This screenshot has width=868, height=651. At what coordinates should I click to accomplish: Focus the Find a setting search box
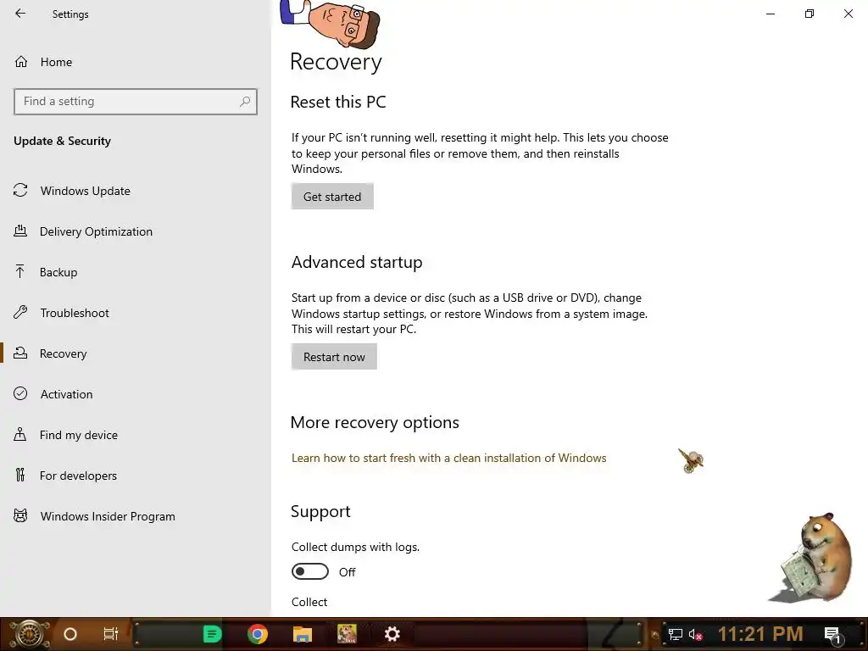point(136,102)
